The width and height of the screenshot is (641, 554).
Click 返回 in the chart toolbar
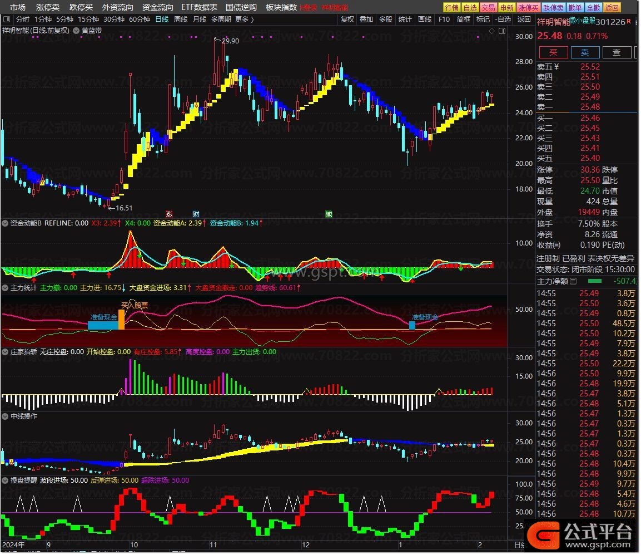[524, 19]
